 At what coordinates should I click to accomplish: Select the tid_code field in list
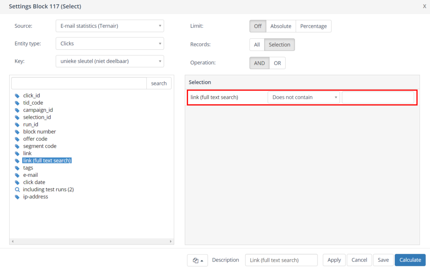(x=33, y=103)
